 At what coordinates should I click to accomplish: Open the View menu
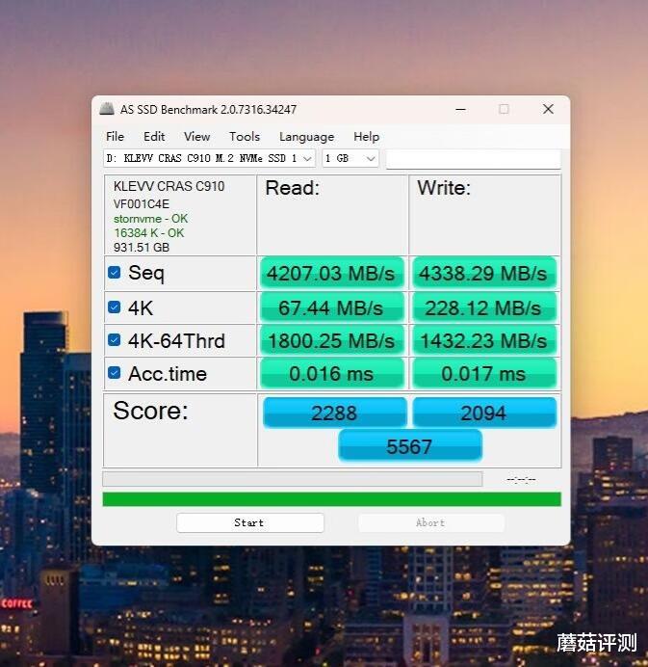coord(196,137)
